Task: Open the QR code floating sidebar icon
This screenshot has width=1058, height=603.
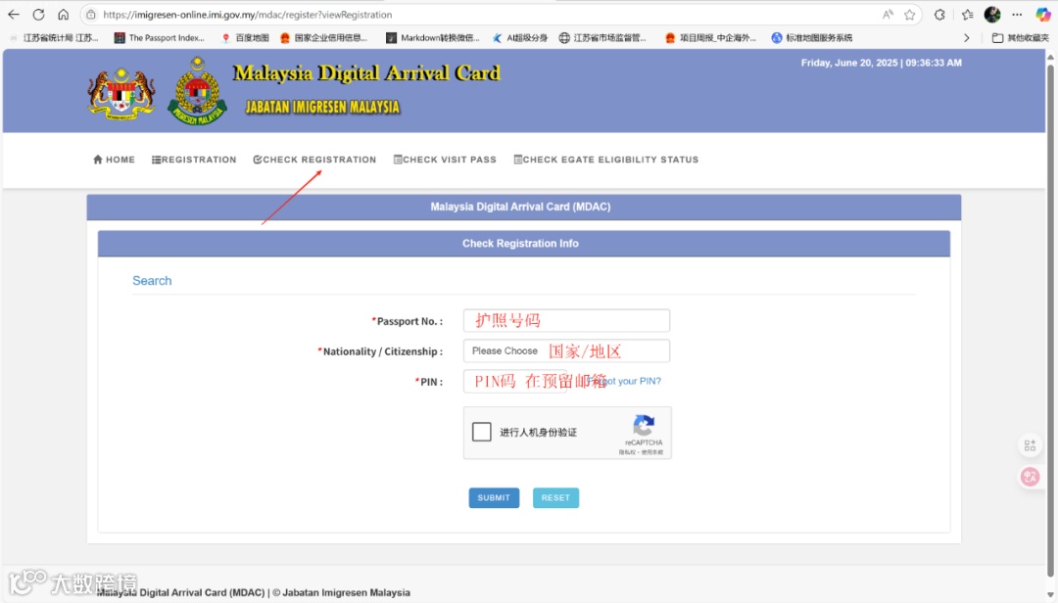Action: [x=1030, y=445]
